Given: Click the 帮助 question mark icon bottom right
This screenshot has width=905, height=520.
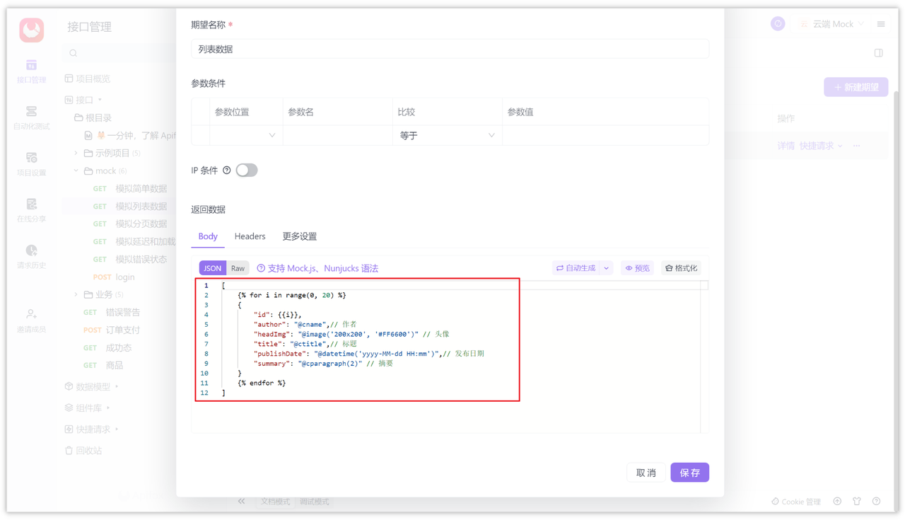Looking at the screenshot, I should coord(877,501).
